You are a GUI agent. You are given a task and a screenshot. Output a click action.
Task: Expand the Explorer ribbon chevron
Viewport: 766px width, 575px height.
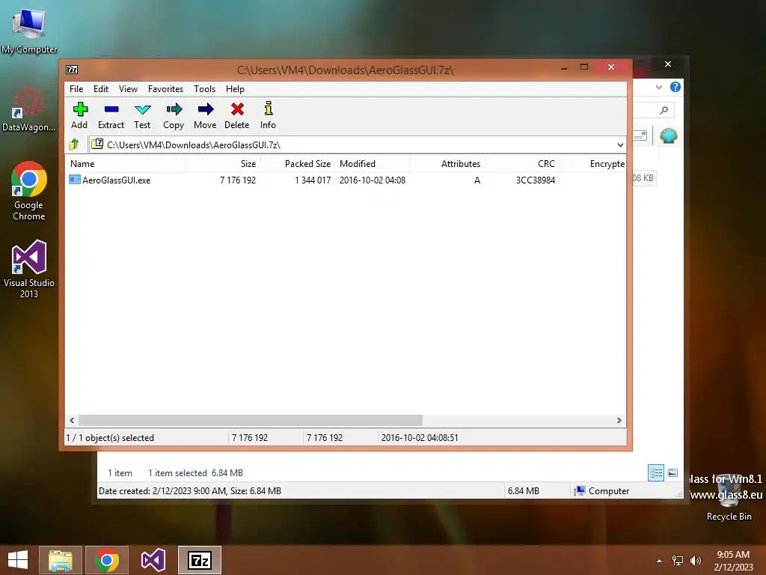[x=658, y=87]
